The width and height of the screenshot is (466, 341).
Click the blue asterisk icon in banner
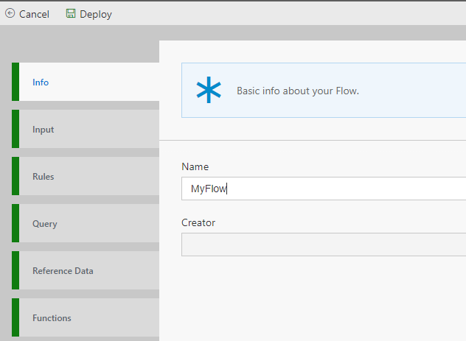(x=209, y=91)
